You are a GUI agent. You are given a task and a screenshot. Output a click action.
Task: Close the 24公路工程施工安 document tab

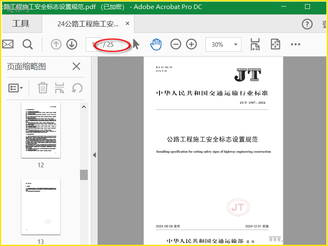click(x=128, y=24)
